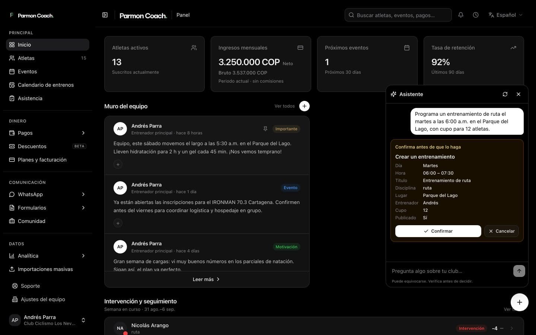Open Comunidad page
This screenshot has width=536, height=335.
click(48, 221)
